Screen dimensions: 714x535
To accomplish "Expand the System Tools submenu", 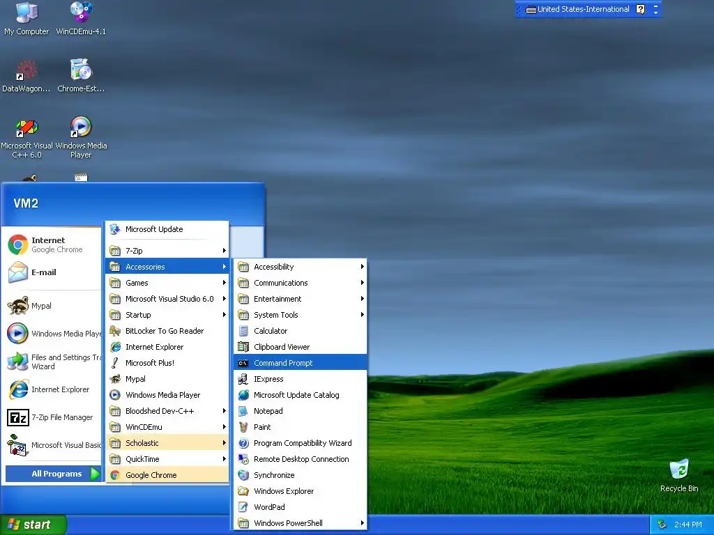I will tap(300, 315).
